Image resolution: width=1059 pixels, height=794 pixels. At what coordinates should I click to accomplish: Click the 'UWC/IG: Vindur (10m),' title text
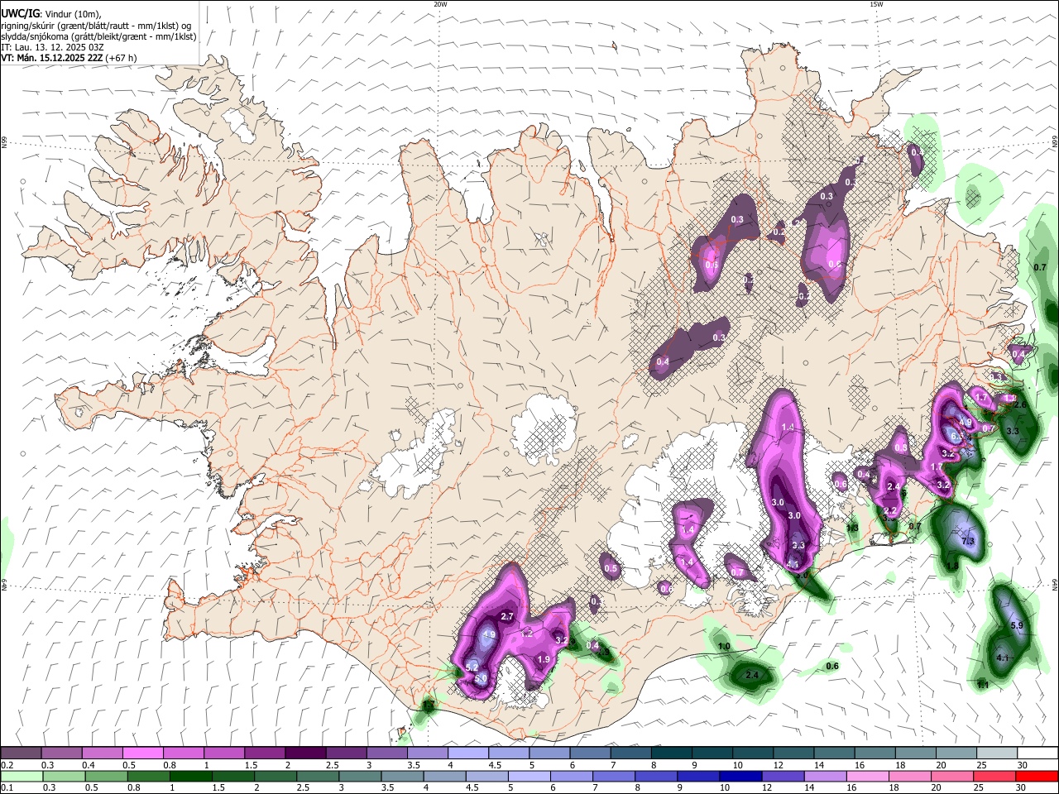click(x=51, y=14)
